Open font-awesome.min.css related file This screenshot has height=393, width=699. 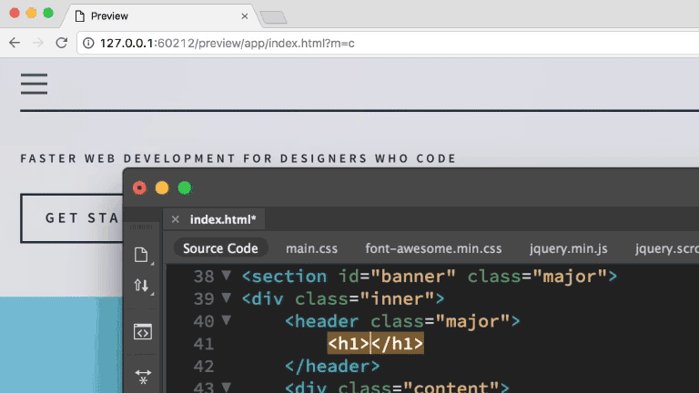433,248
